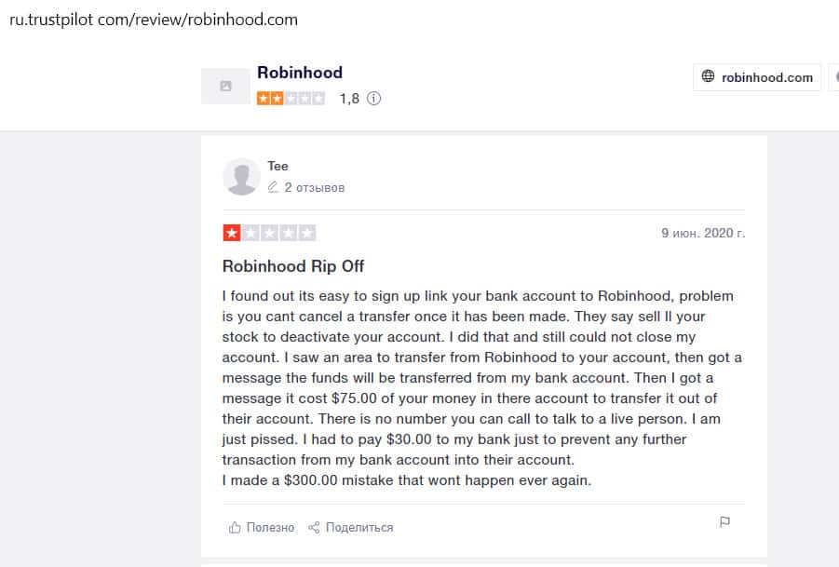Screen dimensions: 839x567
Task: Open reviewer Tee's avatar picture
Action: [242, 177]
